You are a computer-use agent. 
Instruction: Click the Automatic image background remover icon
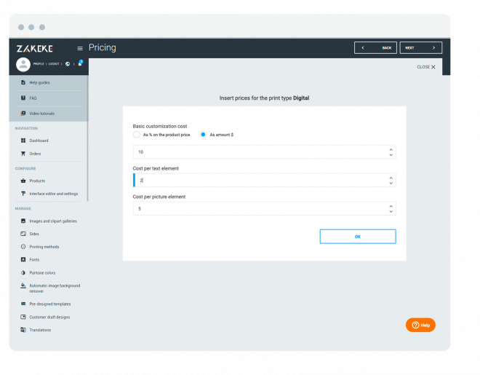(23, 285)
